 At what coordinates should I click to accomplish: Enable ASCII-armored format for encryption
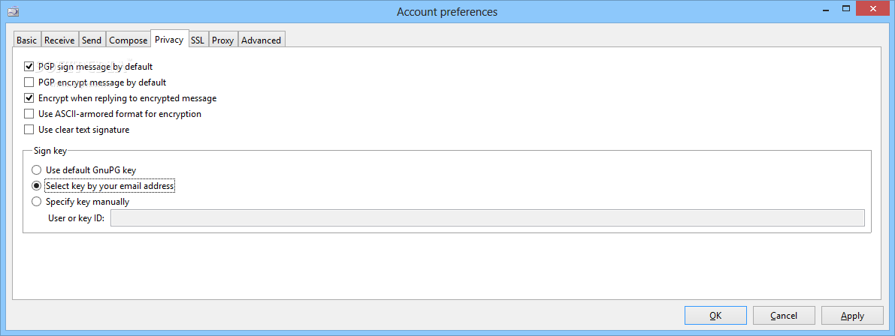coord(29,114)
